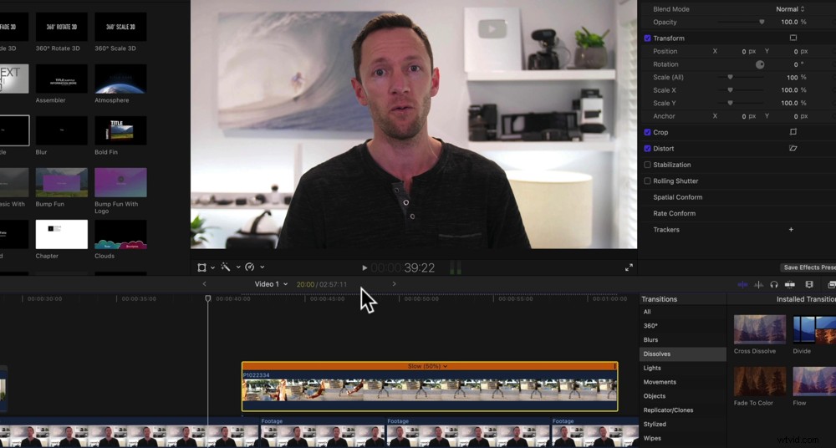Select Replicator/Clones category
The width and height of the screenshot is (836, 448).
click(682, 410)
